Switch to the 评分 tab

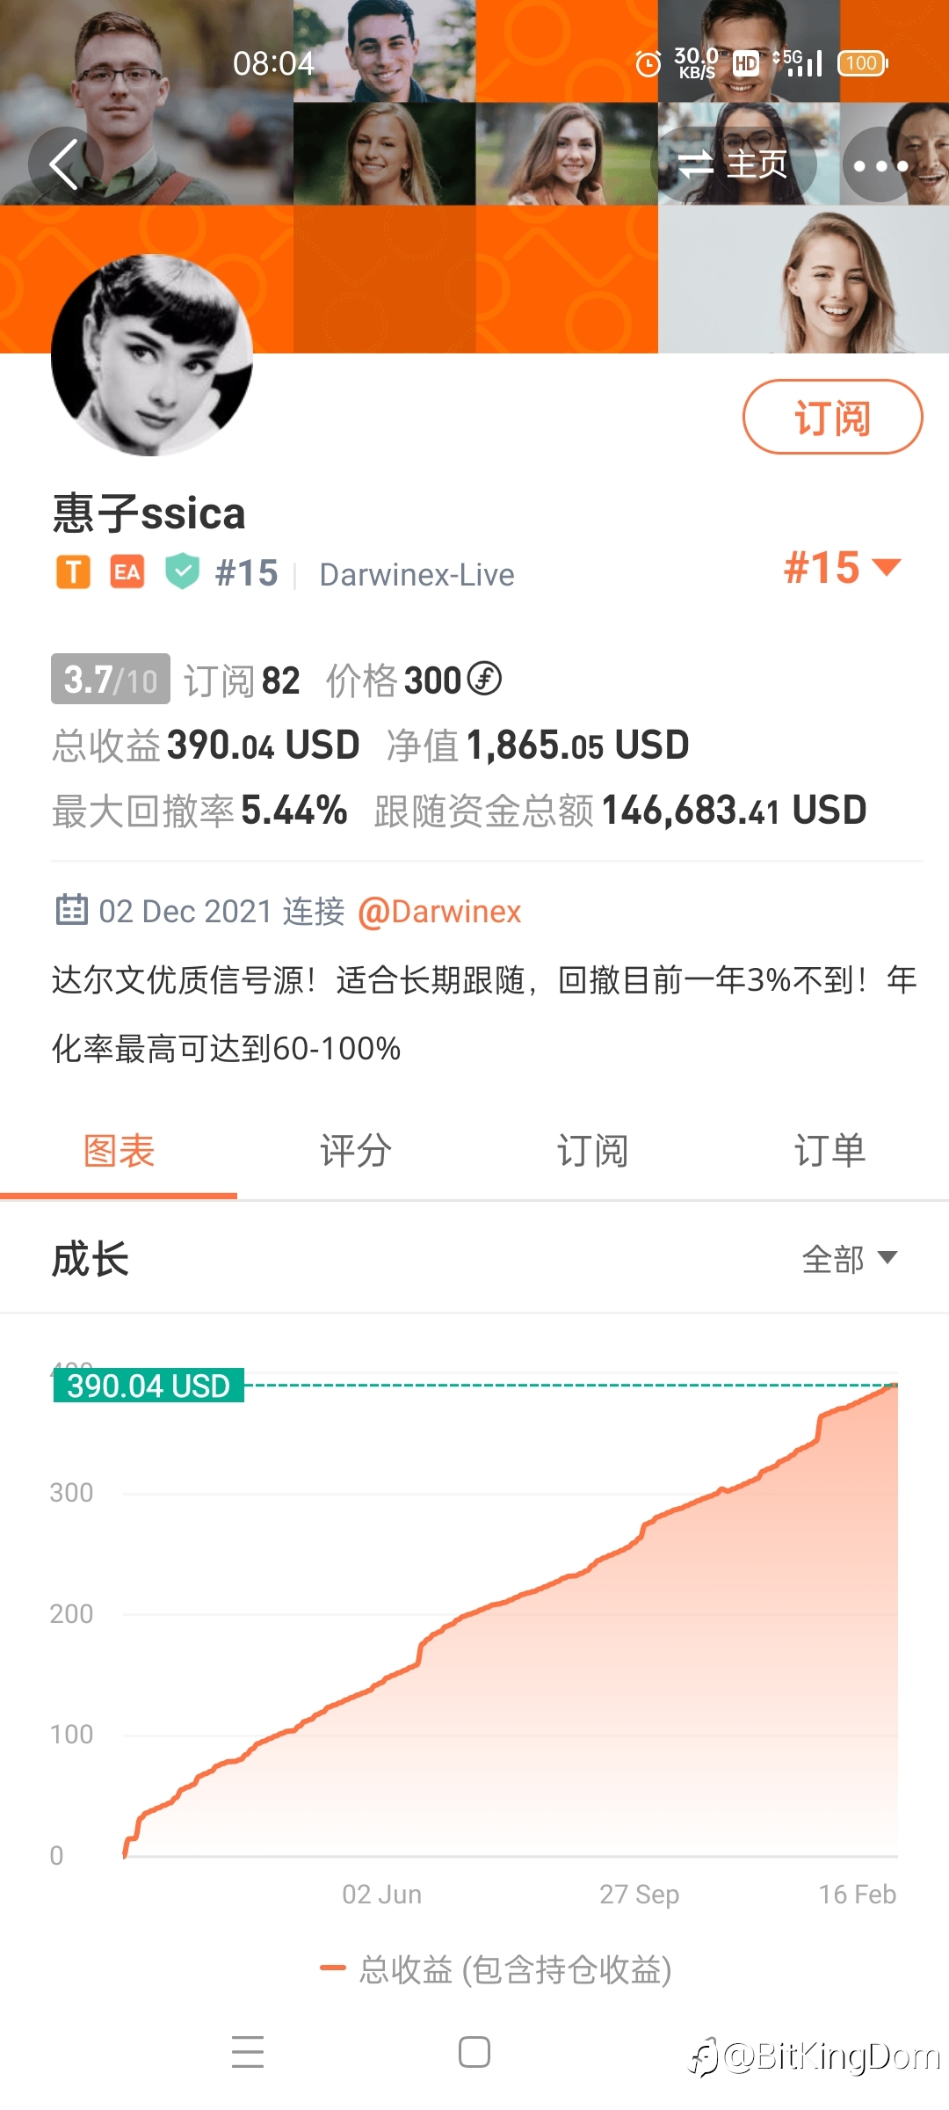(x=356, y=1151)
